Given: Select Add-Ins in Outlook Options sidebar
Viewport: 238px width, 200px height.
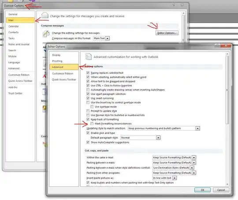Looking at the screenshot, I should (x=20, y=87).
